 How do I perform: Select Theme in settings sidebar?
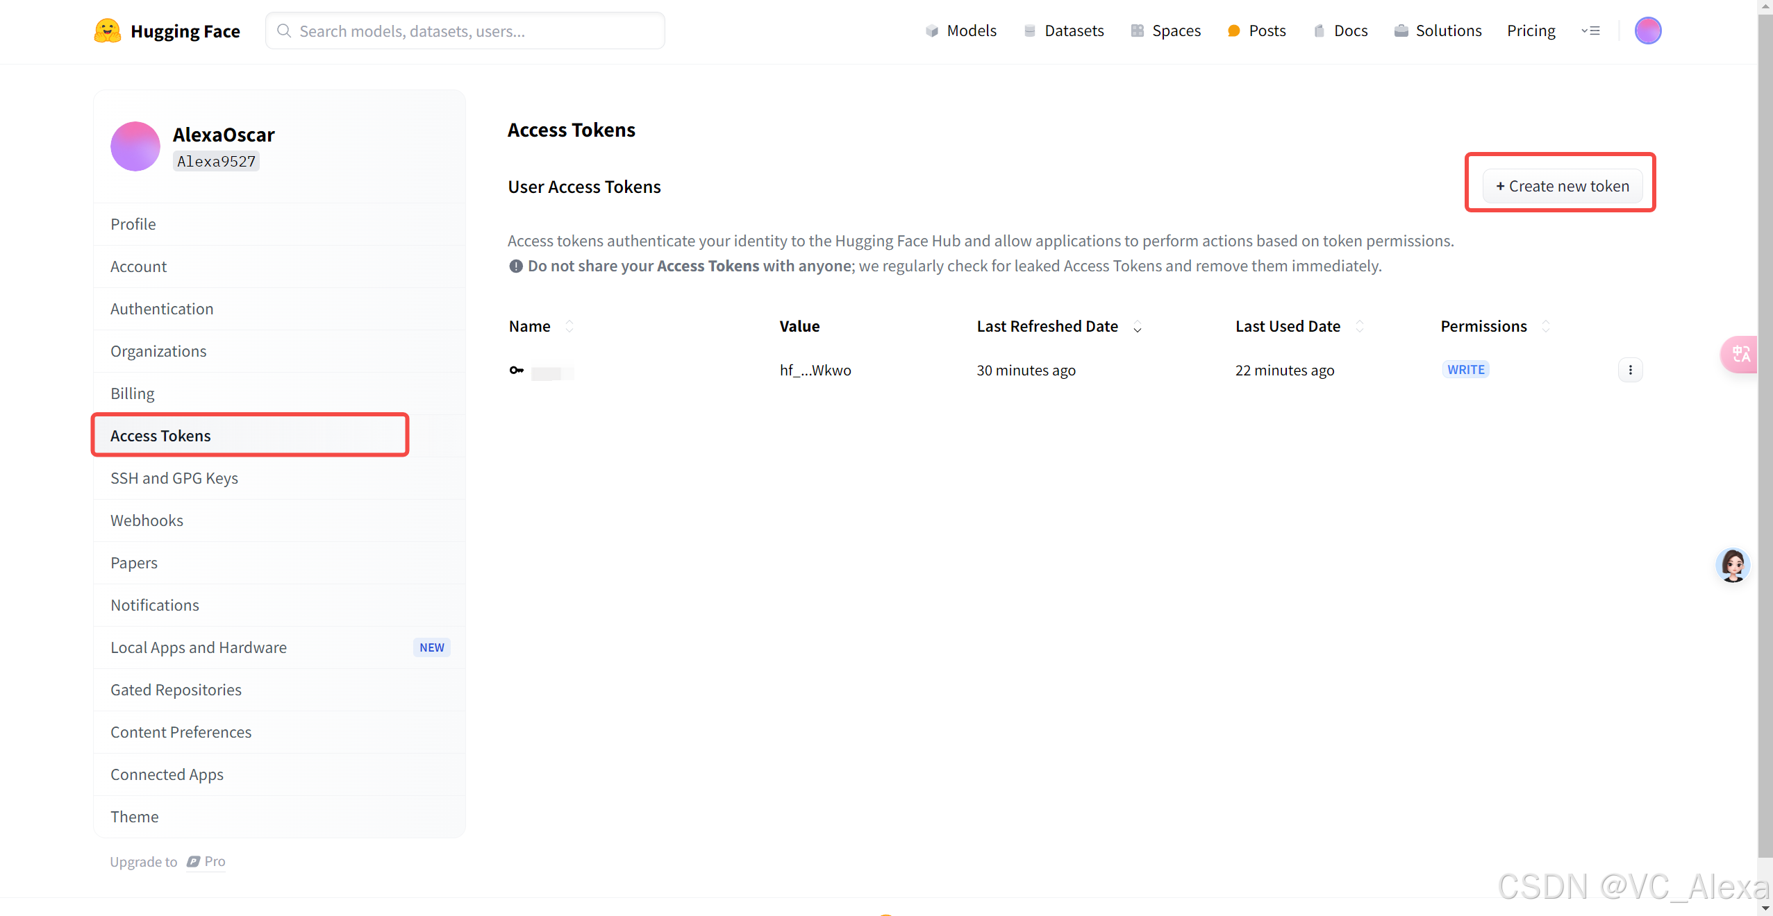click(279, 817)
